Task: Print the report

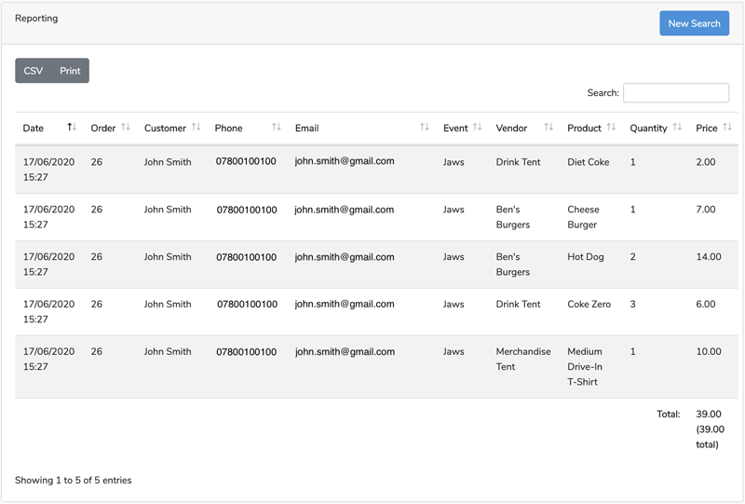Action: pos(71,71)
